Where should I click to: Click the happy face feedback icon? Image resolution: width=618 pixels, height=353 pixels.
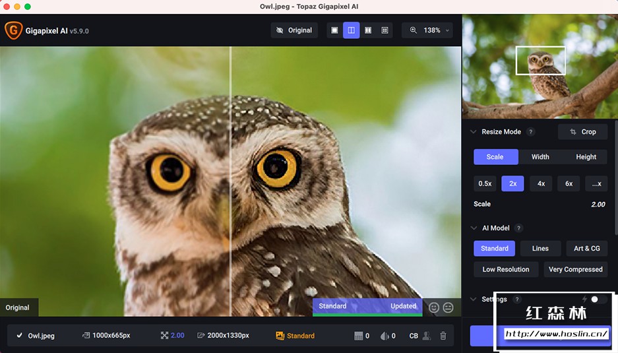[x=434, y=307]
